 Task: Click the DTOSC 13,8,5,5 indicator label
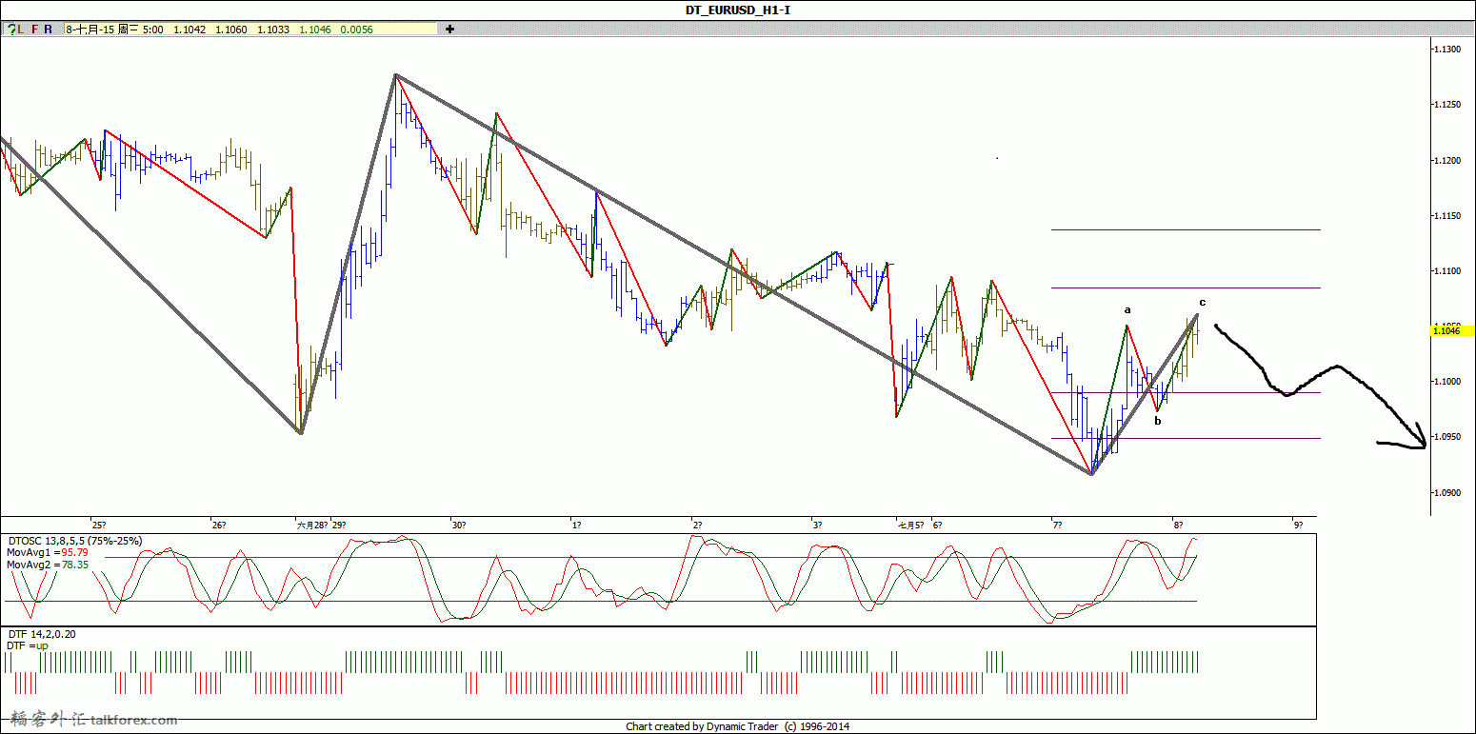pos(75,541)
